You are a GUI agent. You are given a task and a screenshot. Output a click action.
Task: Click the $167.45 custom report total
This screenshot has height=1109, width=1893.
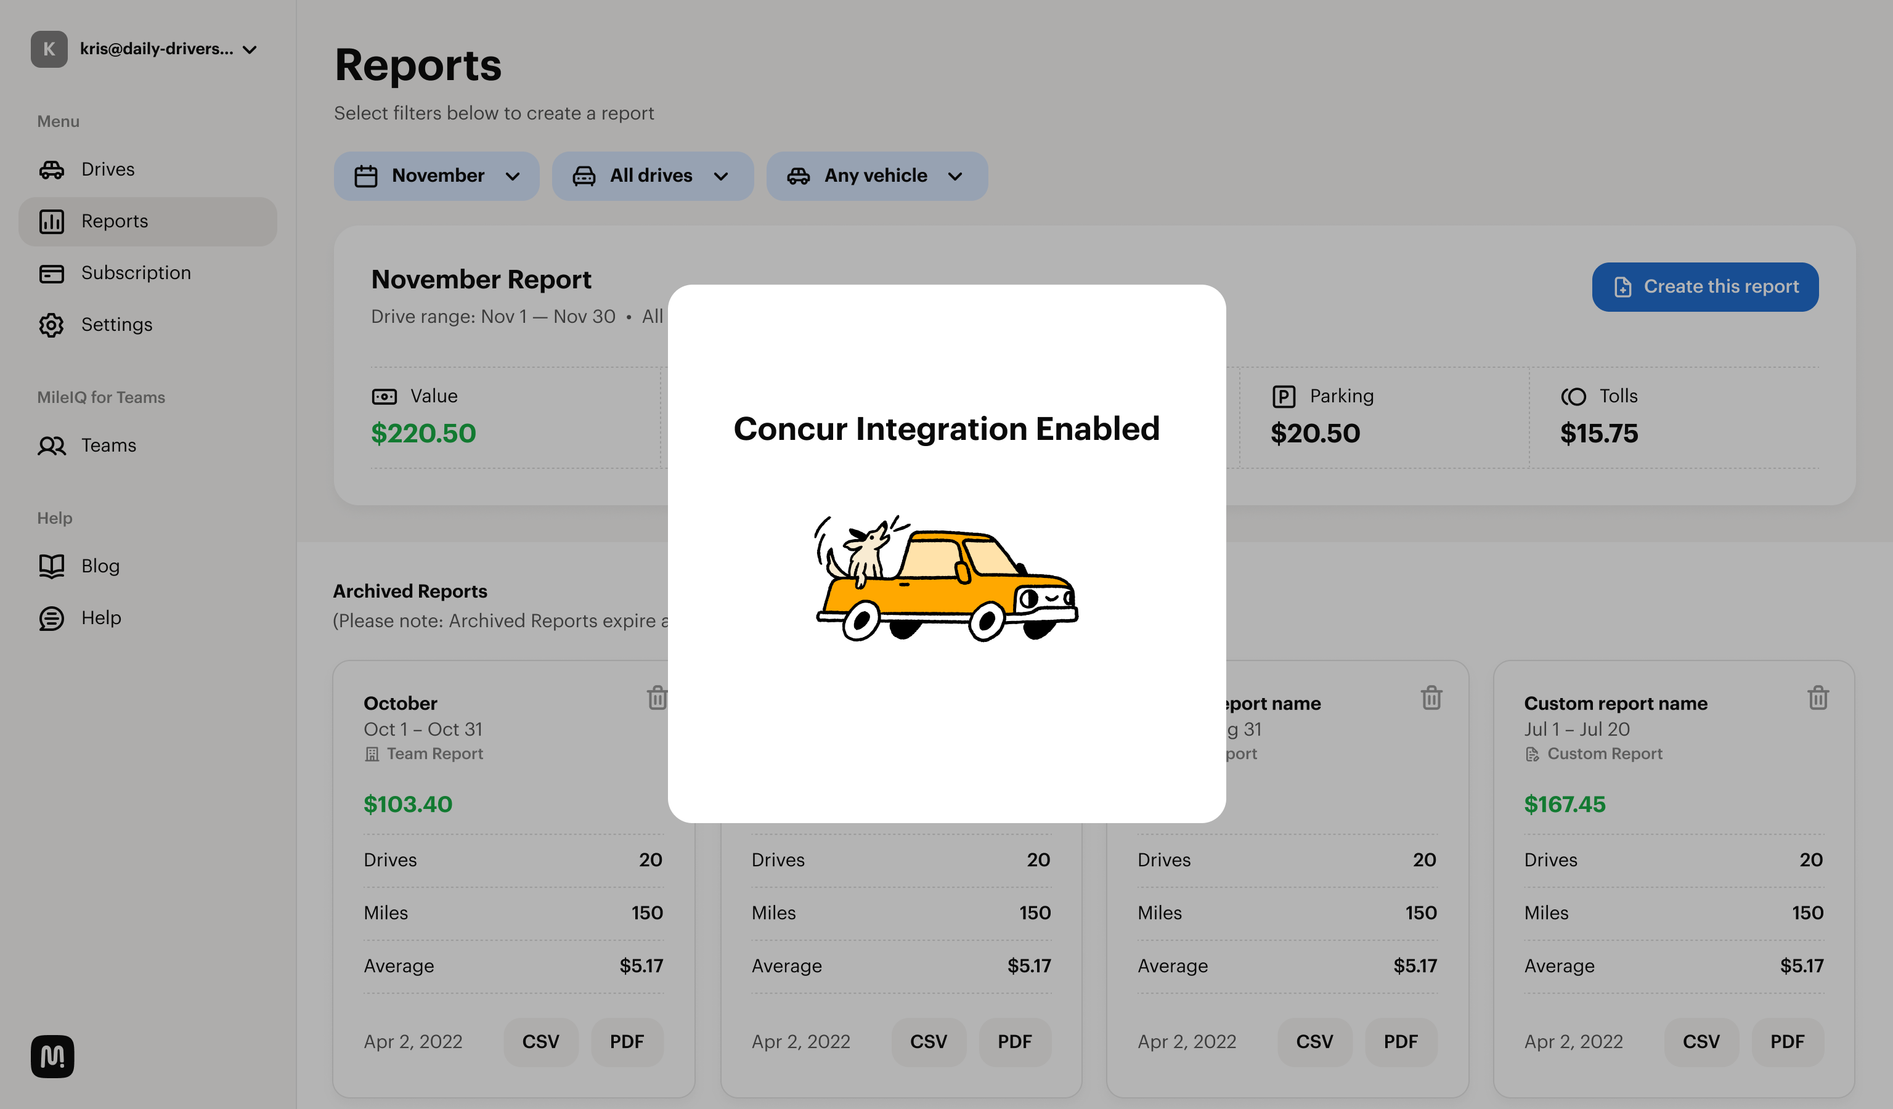tap(1565, 805)
